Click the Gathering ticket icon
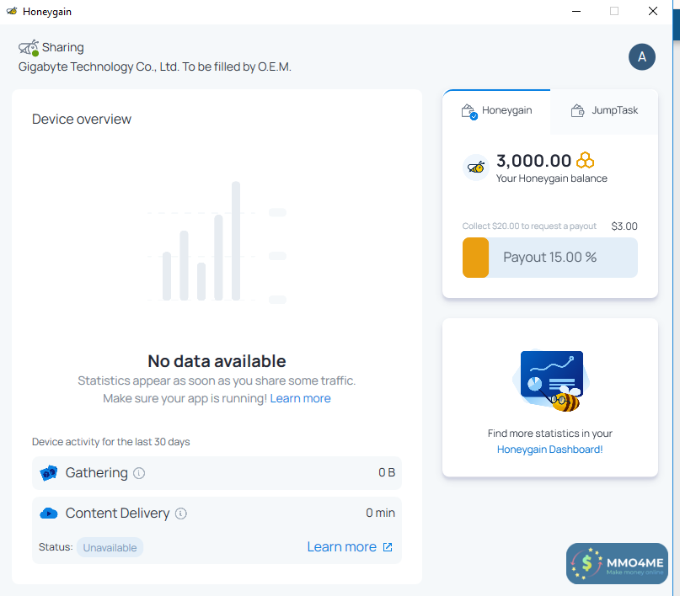Viewport: 680px width, 596px height. click(x=49, y=473)
